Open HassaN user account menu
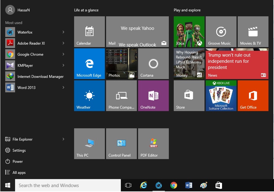Viewport: 274px width, 192px height. coord(18,10)
